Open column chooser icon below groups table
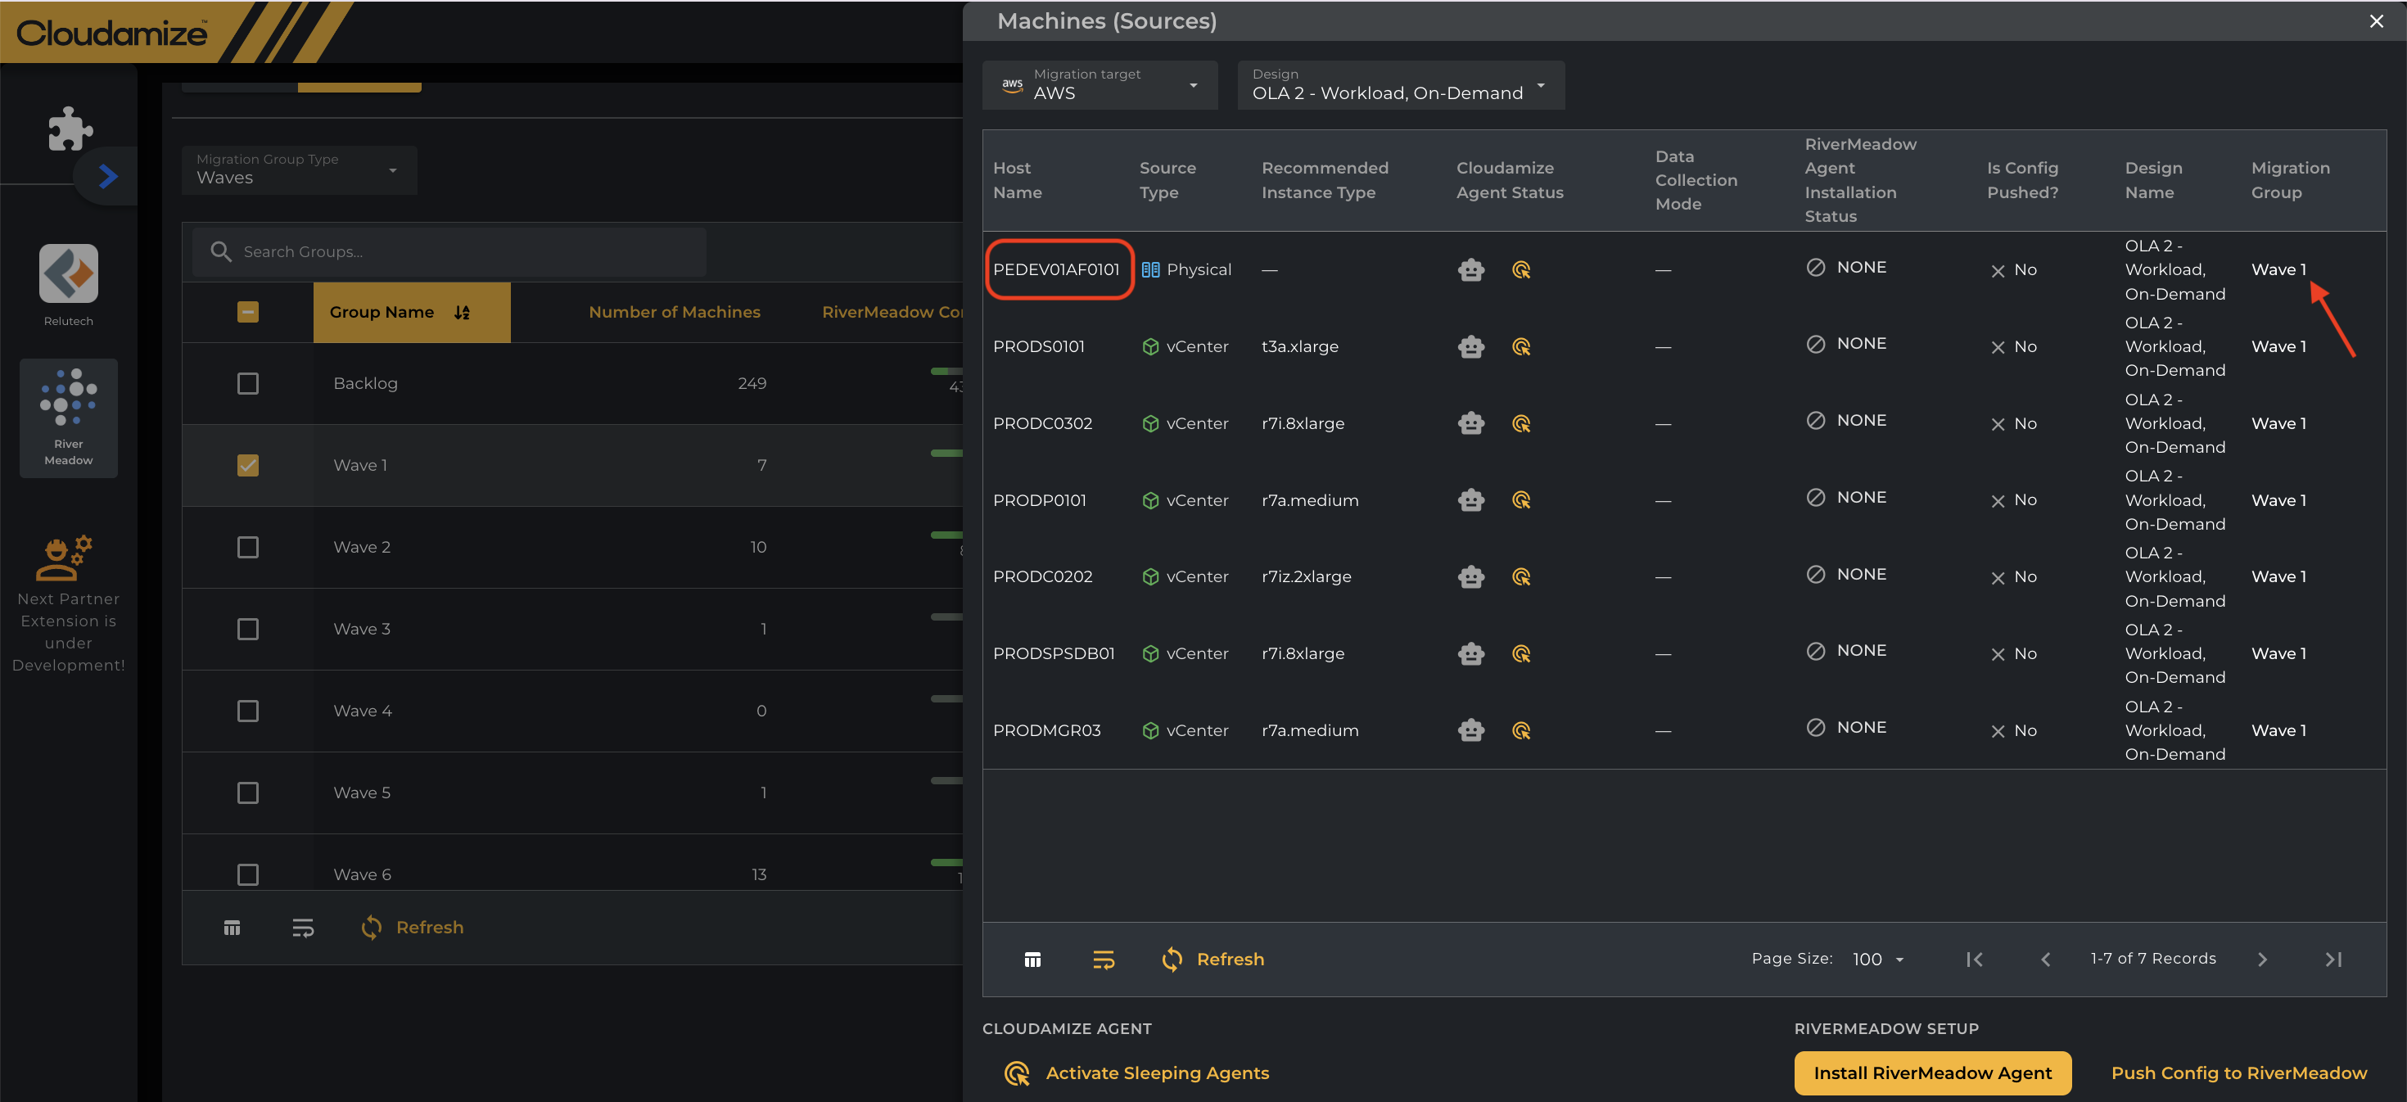 pos(232,928)
